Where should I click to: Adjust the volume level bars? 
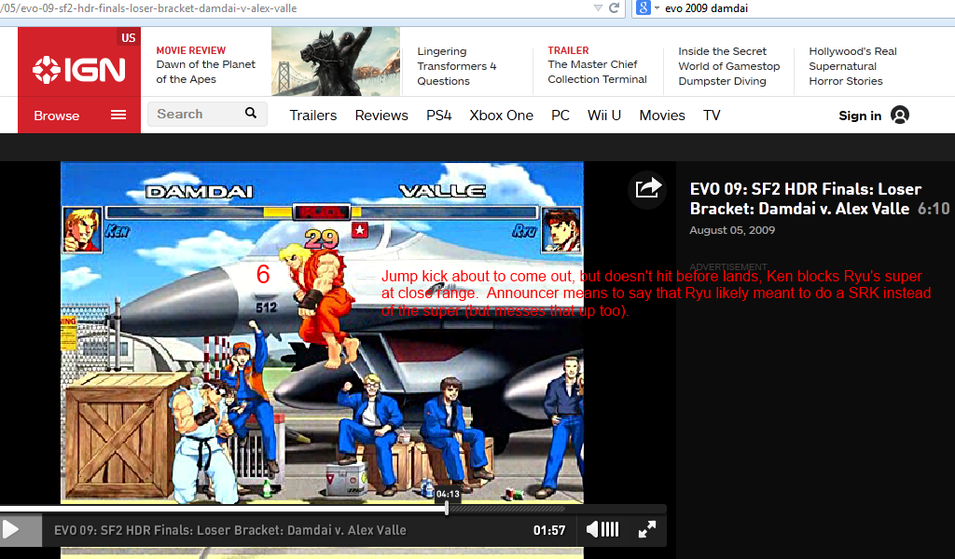click(610, 530)
